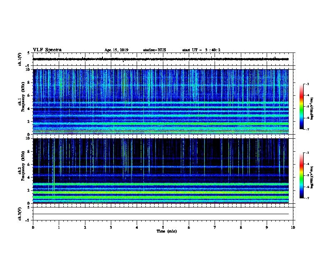Click the ch.1 voltage waveform trace
330x255 pixels.
161,59
